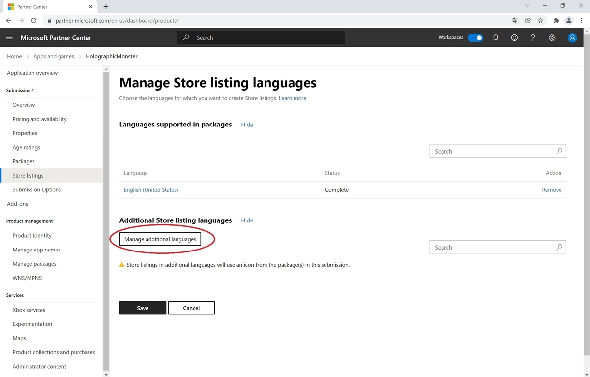Click the Status column header

332,173
